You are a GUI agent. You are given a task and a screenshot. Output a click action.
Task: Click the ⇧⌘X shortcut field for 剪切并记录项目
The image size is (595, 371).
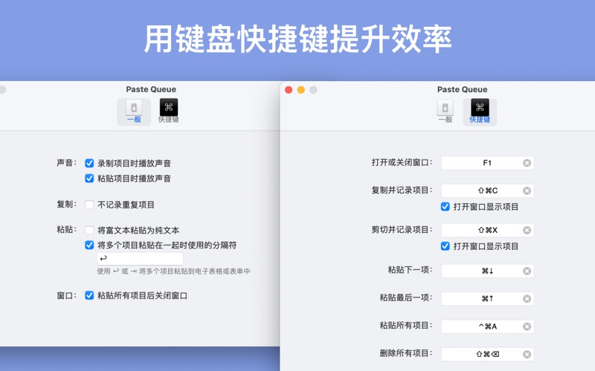click(x=487, y=230)
